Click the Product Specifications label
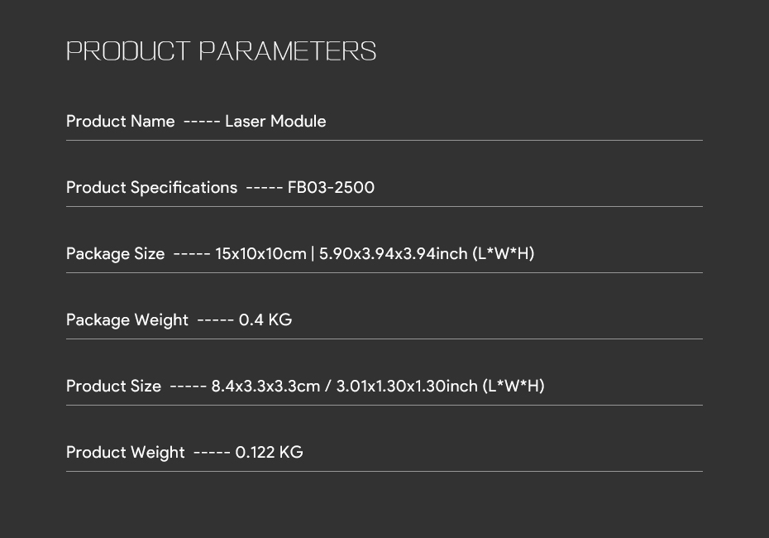Screen dimensions: 769x538 pyautogui.click(x=151, y=188)
